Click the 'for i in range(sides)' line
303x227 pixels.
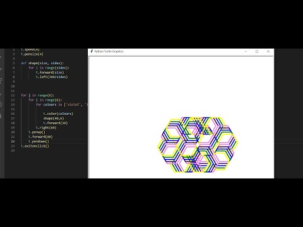49,67
